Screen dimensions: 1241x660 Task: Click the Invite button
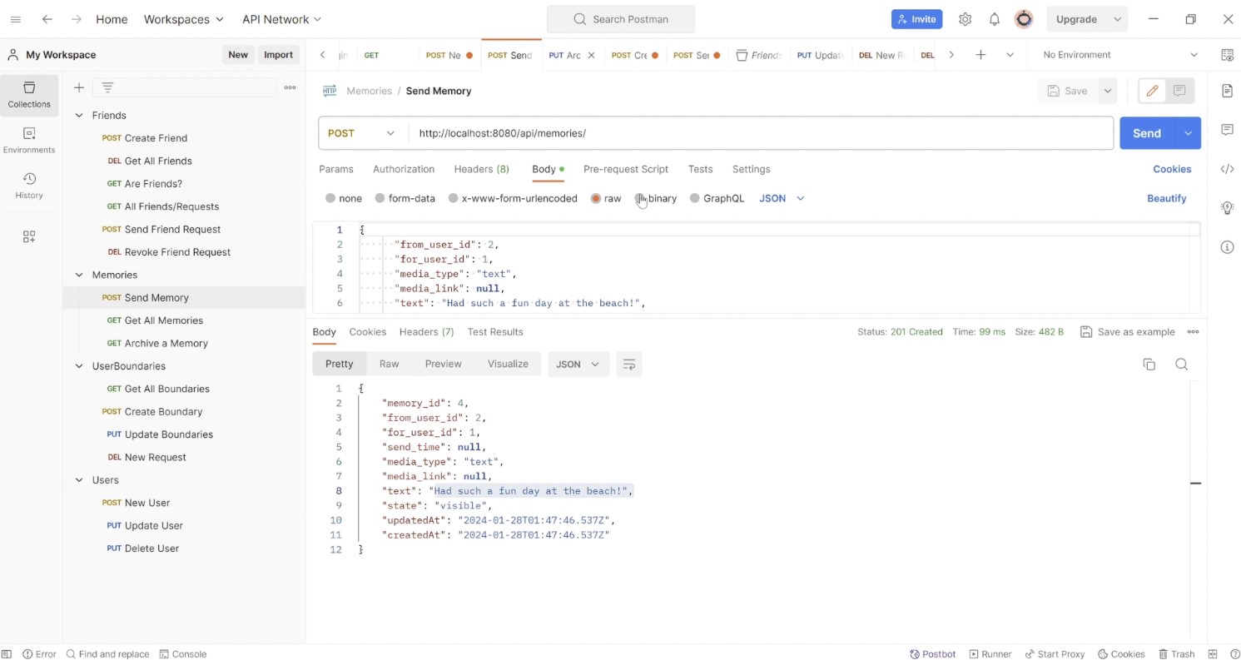pyautogui.click(x=916, y=19)
